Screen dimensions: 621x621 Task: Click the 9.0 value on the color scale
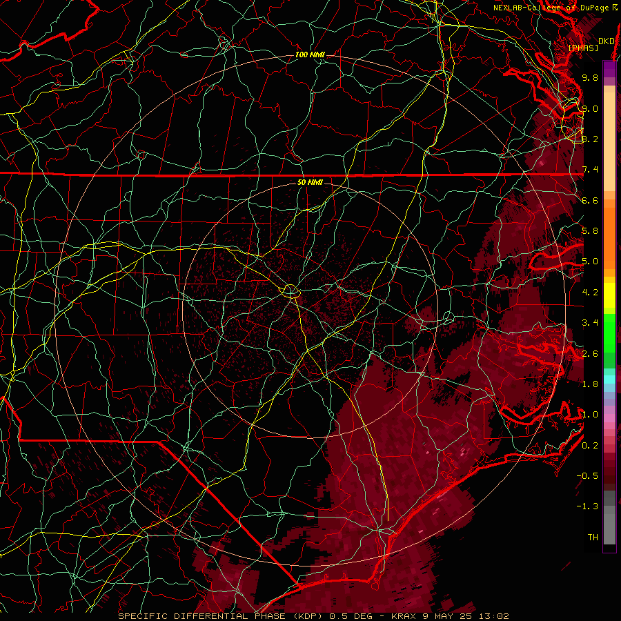[x=590, y=108]
